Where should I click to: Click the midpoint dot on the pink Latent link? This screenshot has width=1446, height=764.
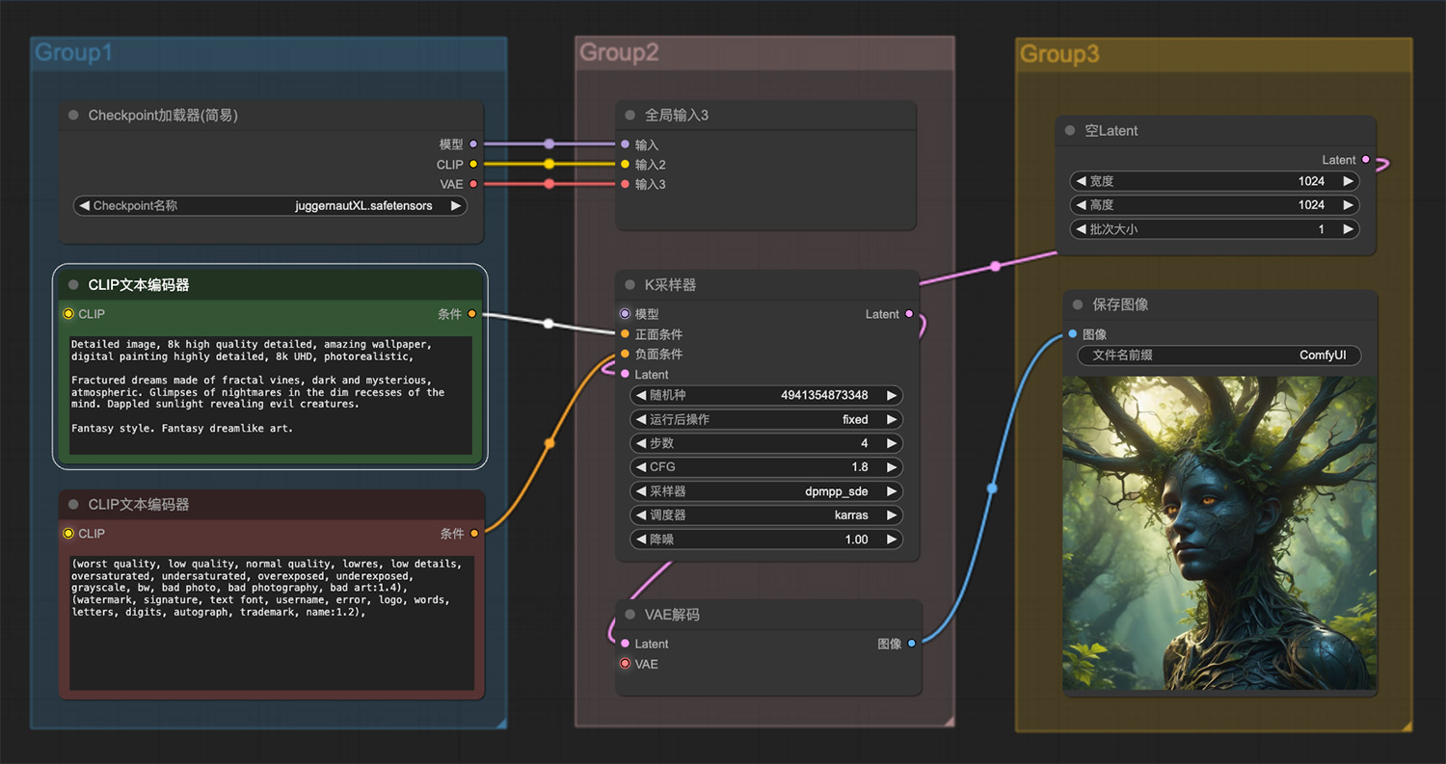click(995, 266)
